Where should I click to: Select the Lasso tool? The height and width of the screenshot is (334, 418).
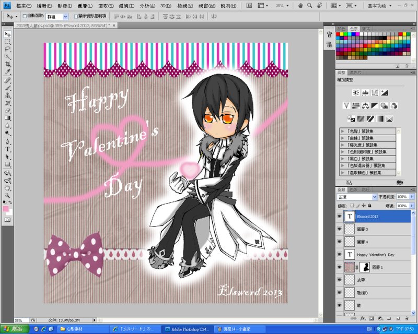tap(7, 49)
